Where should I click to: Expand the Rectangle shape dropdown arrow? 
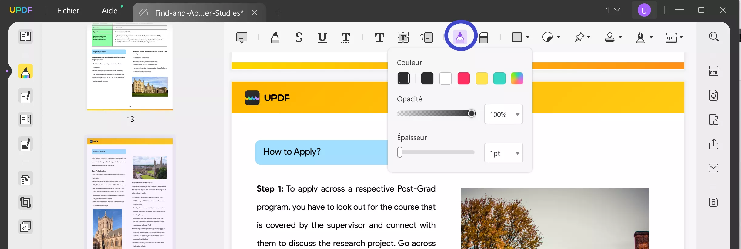tap(528, 37)
